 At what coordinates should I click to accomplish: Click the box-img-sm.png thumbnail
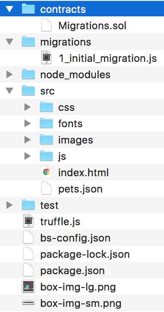click(x=28, y=303)
